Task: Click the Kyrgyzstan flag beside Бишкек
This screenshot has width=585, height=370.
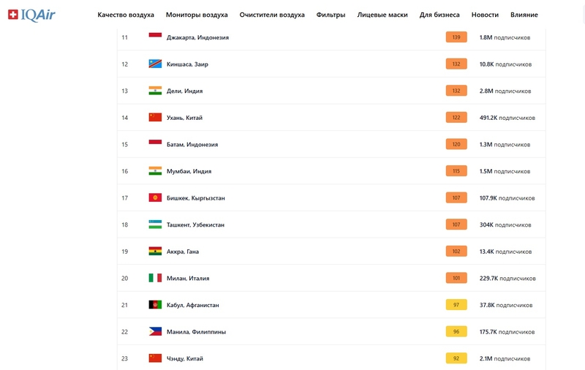Action: click(155, 197)
